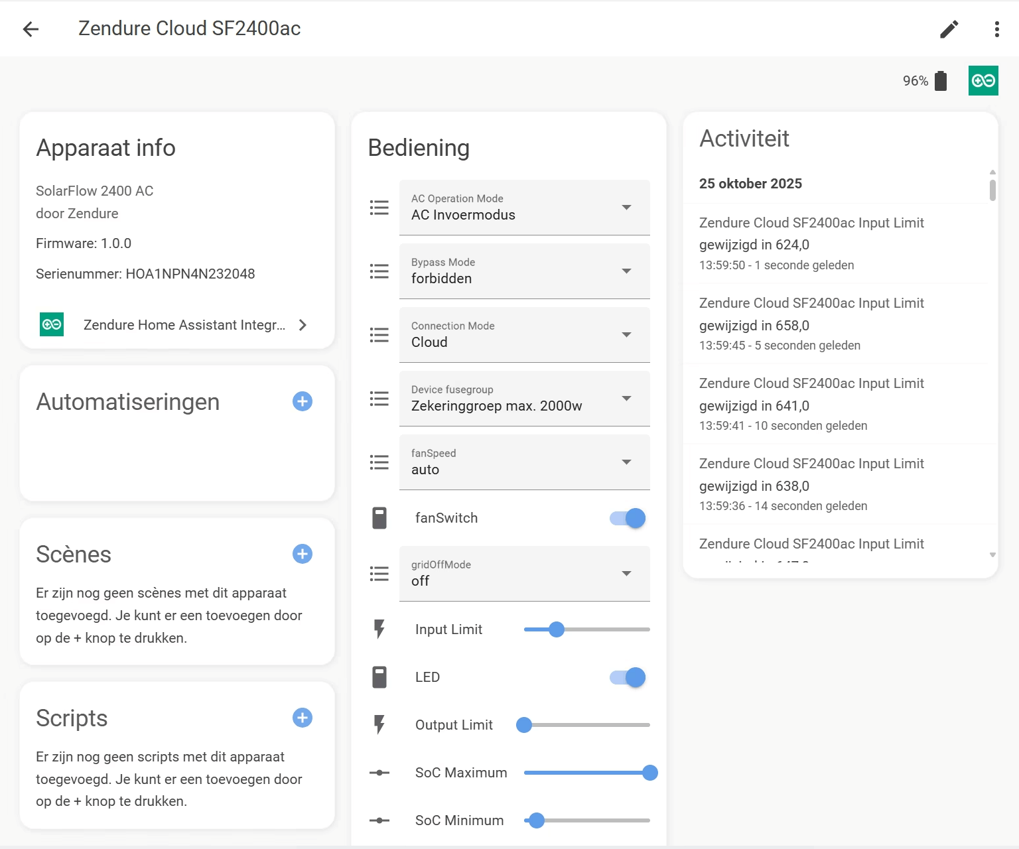Click the green Zendure logo in Apparaat info

point(52,324)
